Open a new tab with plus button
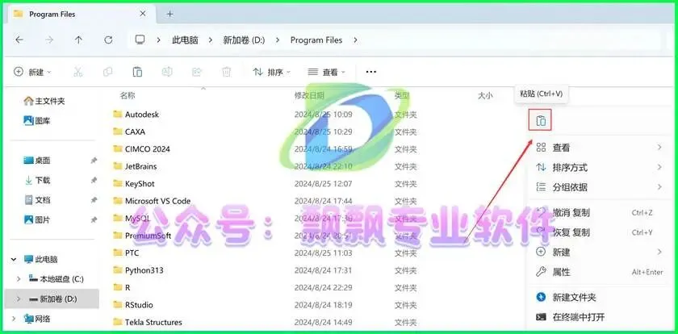The width and height of the screenshot is (678, 334). point(170,14)
